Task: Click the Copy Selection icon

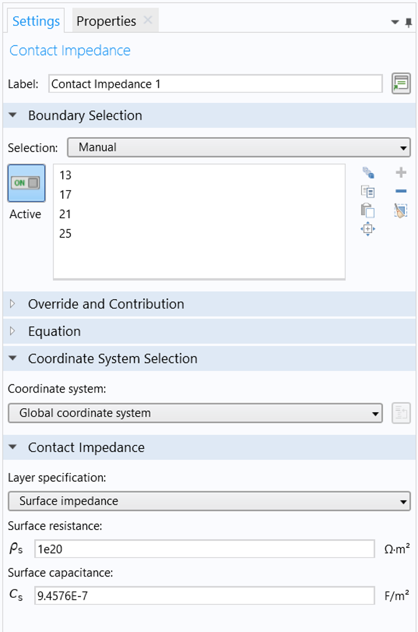Action: (368, 192)
